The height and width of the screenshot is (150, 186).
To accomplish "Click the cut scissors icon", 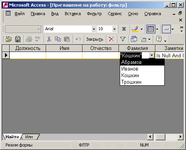I will (x=49, y=39).
